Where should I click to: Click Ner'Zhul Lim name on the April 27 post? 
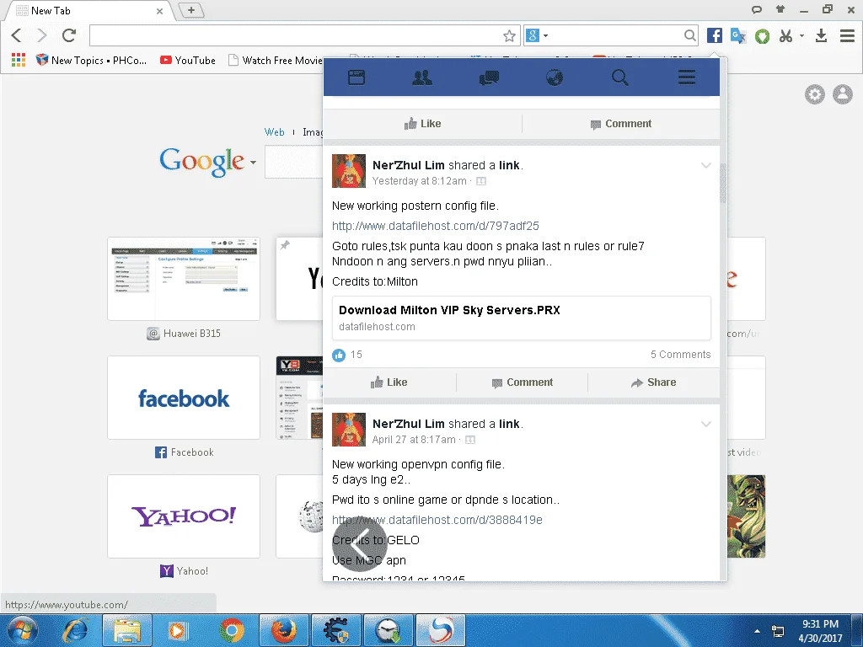click(409, 424)
